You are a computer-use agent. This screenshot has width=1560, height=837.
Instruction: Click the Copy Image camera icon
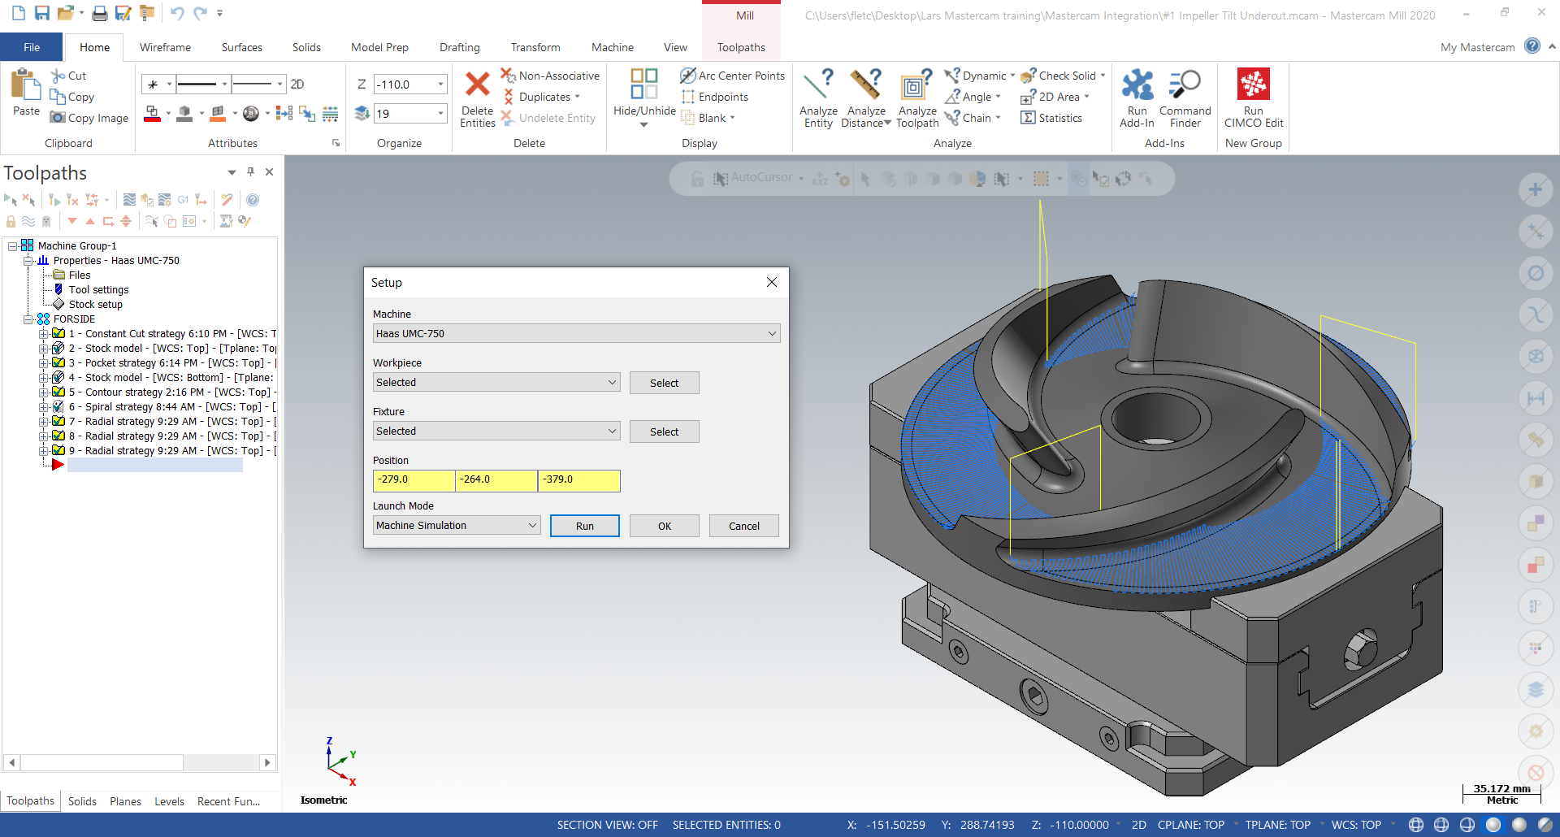pyautogui.click(x=58, y=118)
